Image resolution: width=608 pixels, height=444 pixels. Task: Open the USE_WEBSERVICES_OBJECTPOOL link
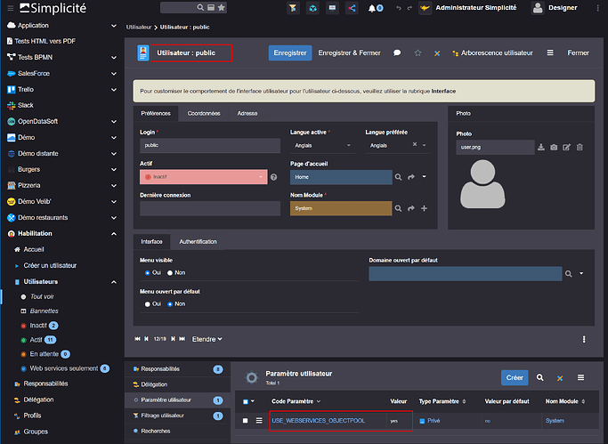click(x=319, y=421)
